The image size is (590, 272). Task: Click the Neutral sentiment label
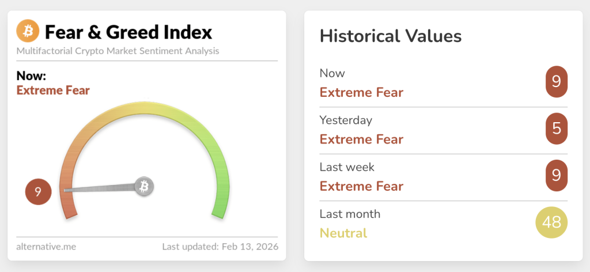(x=343, y=233)
